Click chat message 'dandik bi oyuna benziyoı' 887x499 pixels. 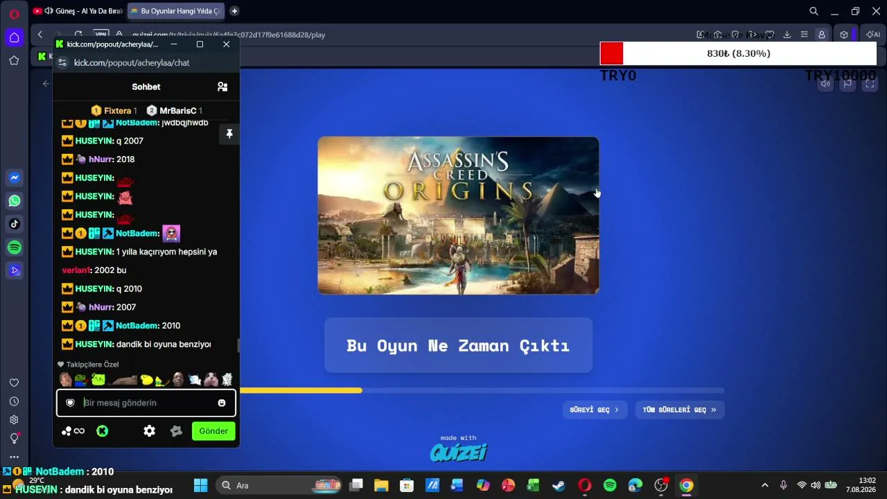(x=164, y=344)
